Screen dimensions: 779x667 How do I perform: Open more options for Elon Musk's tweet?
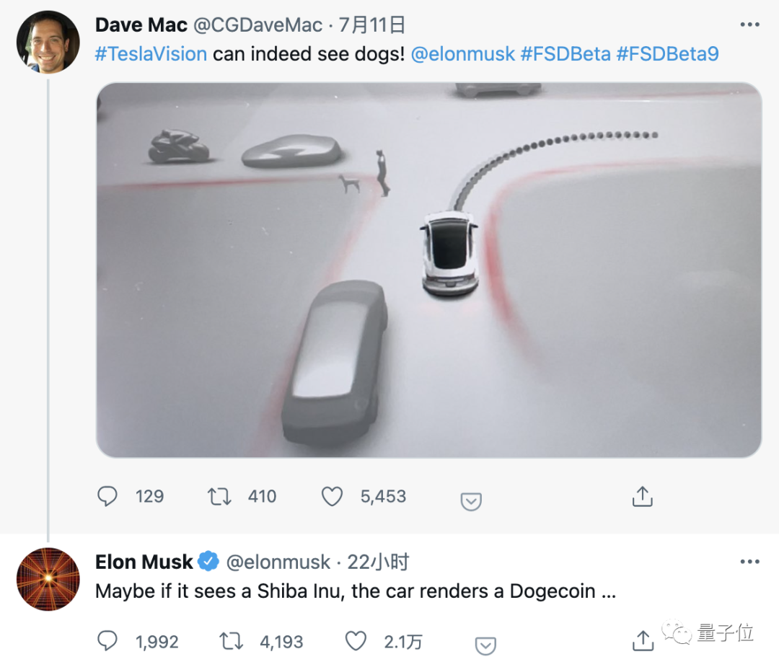tap(750, 561)
